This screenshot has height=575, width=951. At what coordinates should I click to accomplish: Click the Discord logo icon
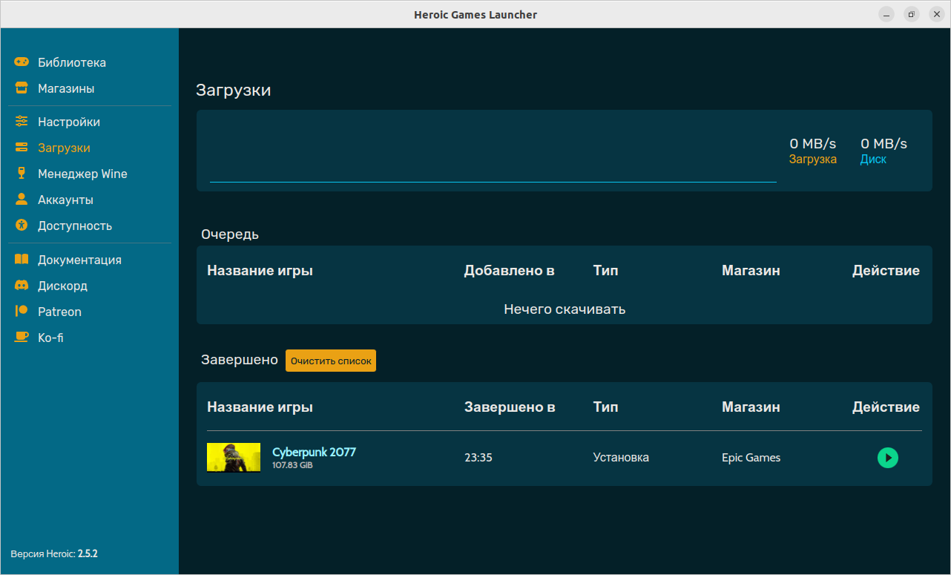[x=22, y=286]
